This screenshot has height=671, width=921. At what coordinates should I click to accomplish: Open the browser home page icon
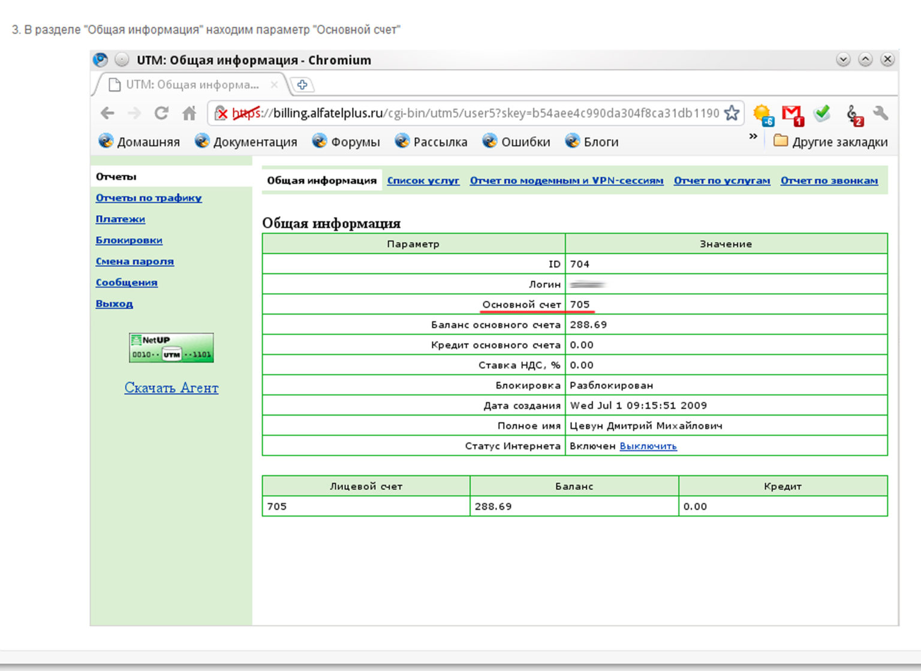pos(189,113)
